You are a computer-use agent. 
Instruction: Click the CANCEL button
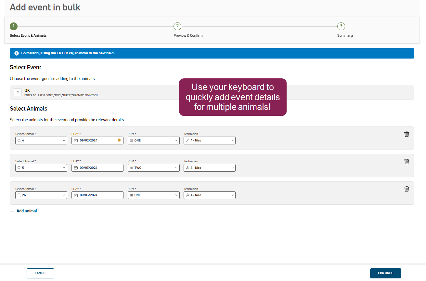(40, 273)
